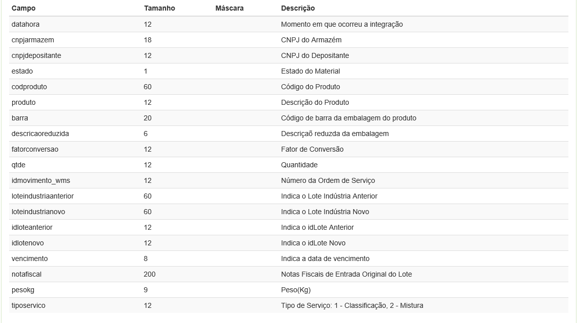Click the tiposervico description about Classificação and Mistura
The image size is (578, 323).
pyautogui.click(x=352, y=305)
